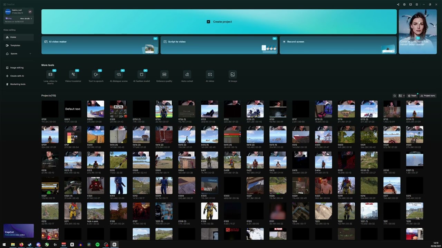This screenshot has height=248, width=442.
Task: Open the Trash button
Action: pos(412,96)
